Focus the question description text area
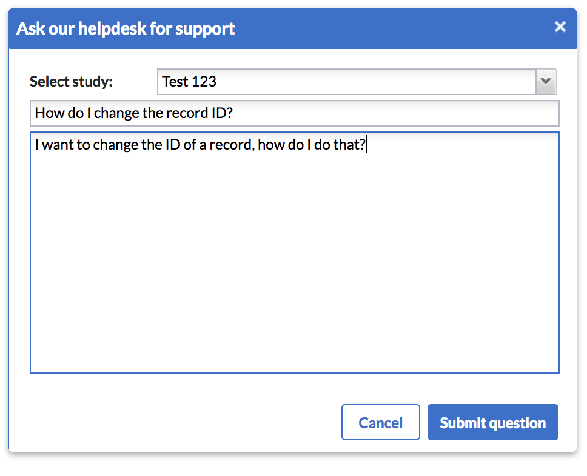 click(x=295, y=253)
